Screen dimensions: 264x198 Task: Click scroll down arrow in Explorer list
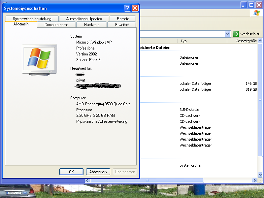[260, 175]
